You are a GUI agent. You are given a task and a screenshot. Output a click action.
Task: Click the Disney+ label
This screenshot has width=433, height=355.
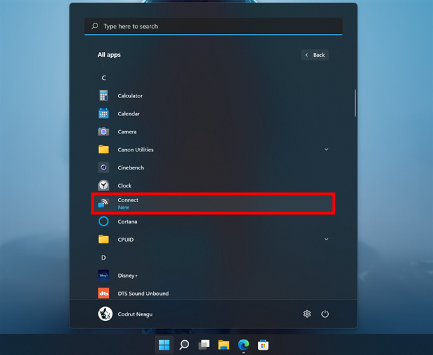click(128, 276)
